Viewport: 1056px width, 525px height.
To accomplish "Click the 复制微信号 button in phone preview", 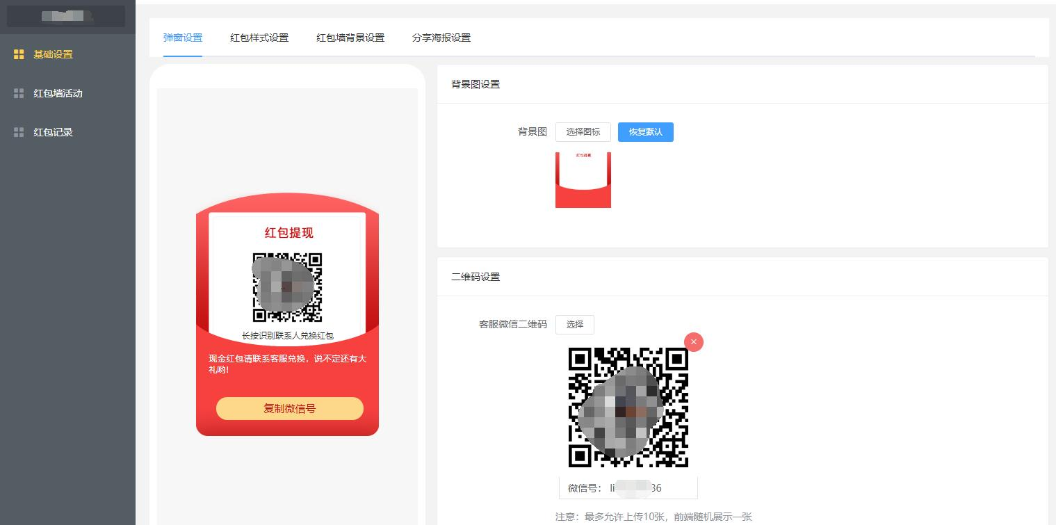I will click(290, 409).
